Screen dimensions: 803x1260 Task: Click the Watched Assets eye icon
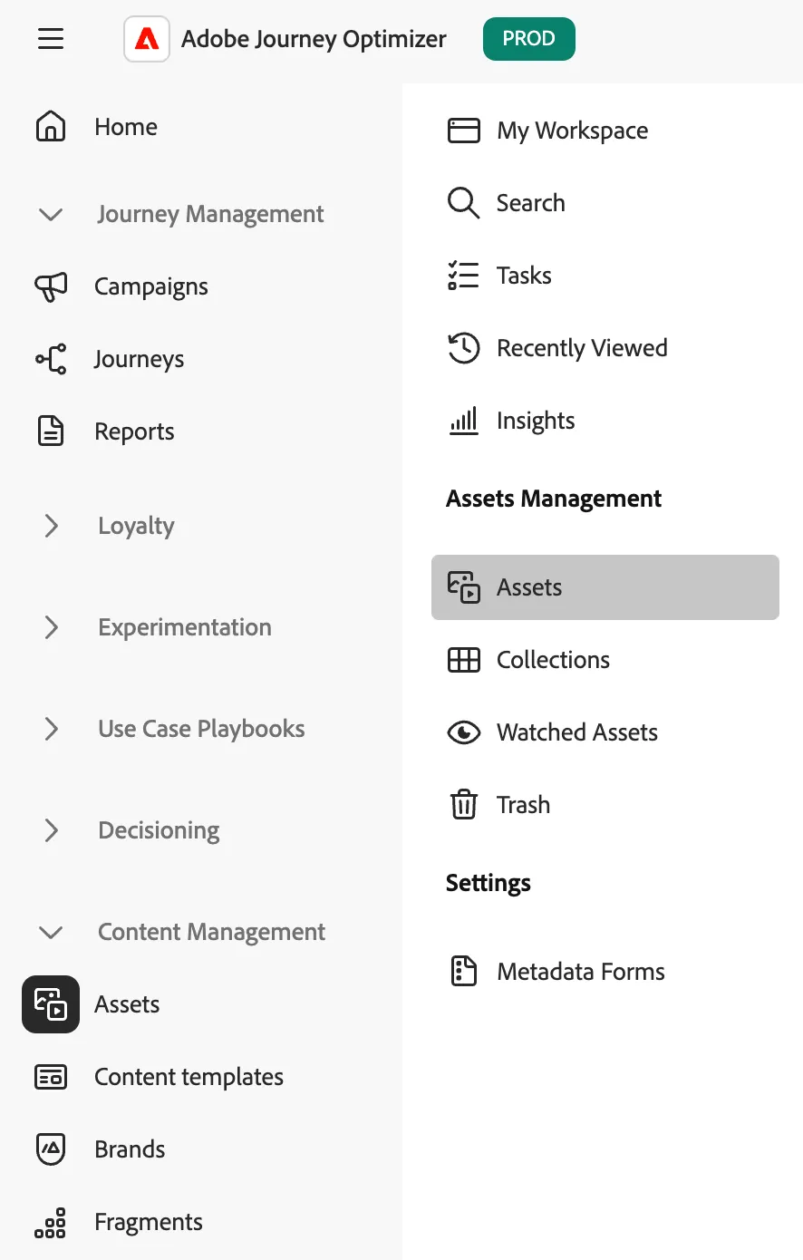464,732
